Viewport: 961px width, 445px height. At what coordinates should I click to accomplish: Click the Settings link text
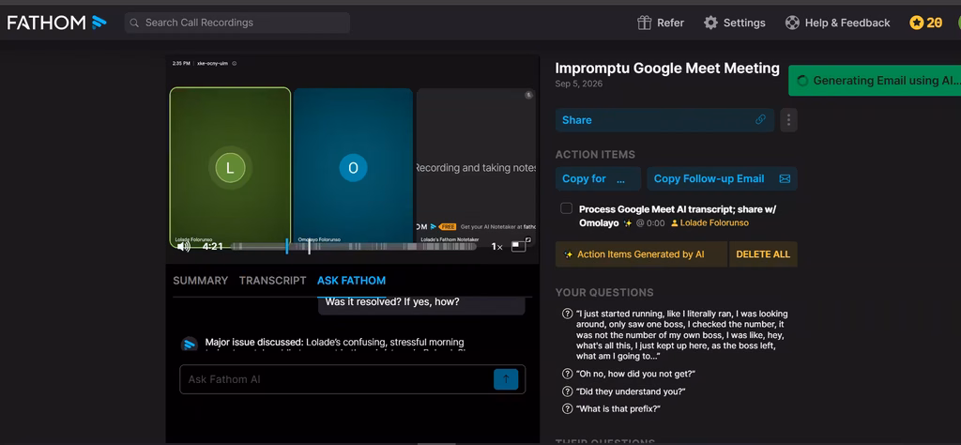(x=744, y=23)
